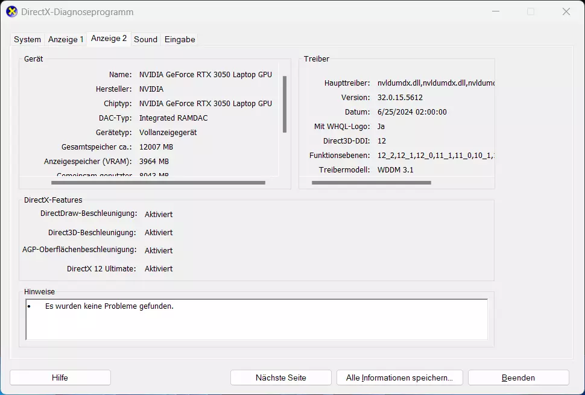Image resolution: width=585 pixels, height=395 pixels.
Task: Click the Treibermodell value WDDM 3.1
Action: [x=396, y=170]
